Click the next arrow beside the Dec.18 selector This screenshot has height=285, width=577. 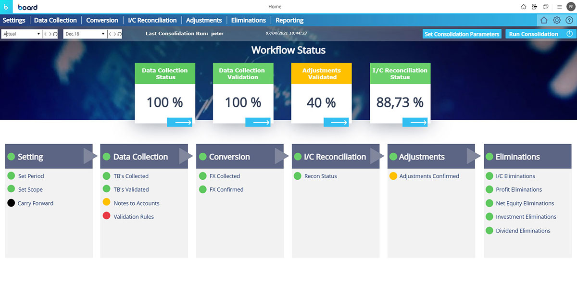(x=114, y=34)
